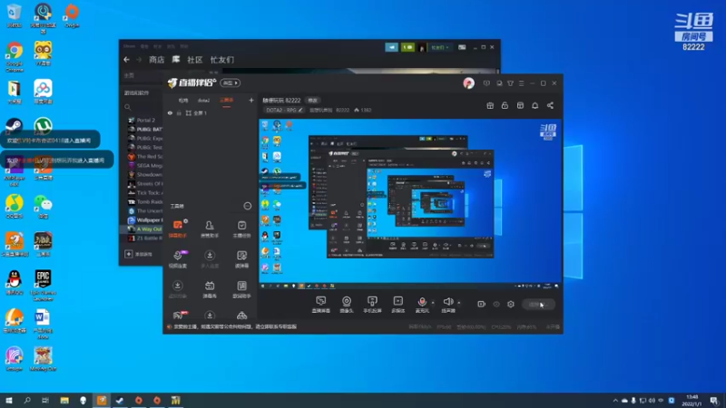Open the 主播任务 toolbox tool

241,228
